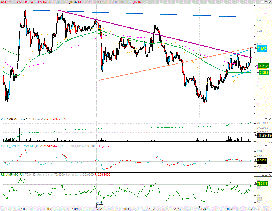Close the RSI_AMP.MC indicator panel

point(269,175)
